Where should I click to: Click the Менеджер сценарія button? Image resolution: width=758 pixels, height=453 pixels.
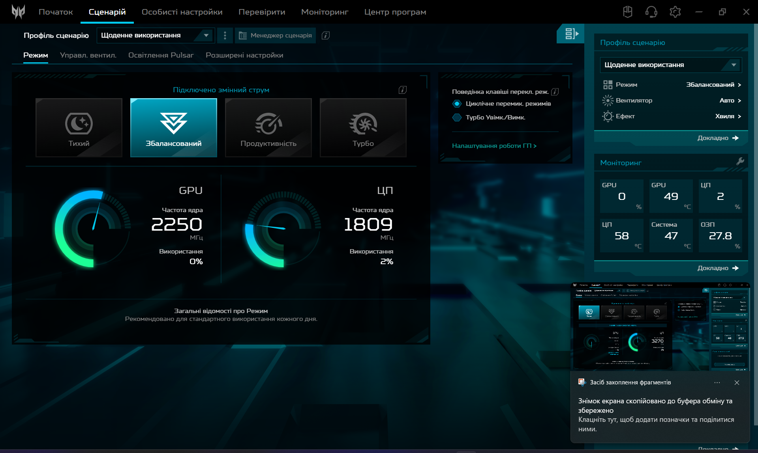276,35
